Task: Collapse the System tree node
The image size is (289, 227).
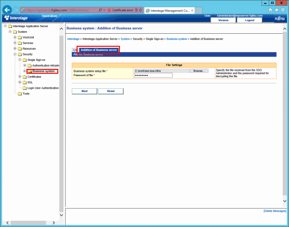Action: pyautogui.click(x=10, y=32)
